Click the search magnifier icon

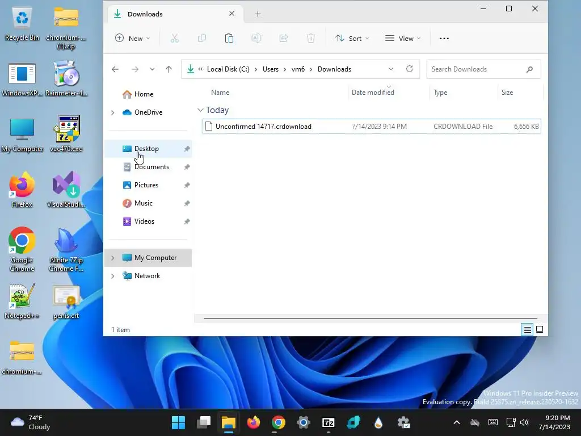pos(529,69)
